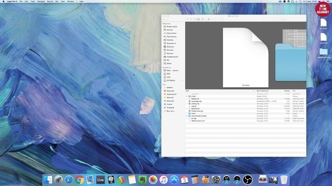Launch Google Chrome from the Dock
The height and width of the screenshot is (186, 332).
click(79, 180)
